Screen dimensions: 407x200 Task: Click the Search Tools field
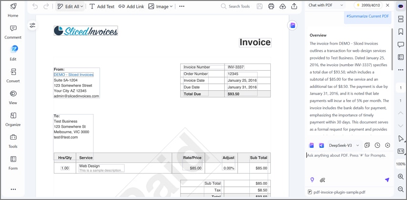236,7
